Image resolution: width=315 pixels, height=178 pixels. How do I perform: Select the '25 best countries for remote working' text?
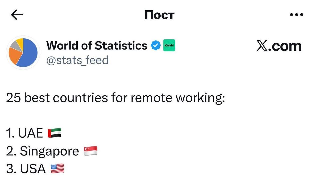tap(115, 98)
